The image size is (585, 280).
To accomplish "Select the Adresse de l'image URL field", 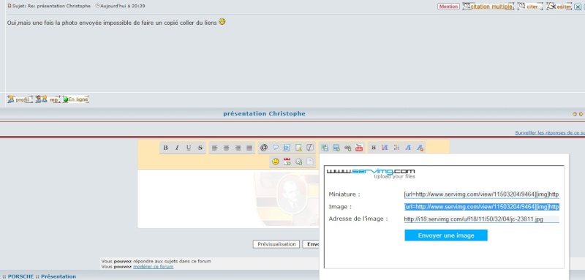I will point(481,219).
